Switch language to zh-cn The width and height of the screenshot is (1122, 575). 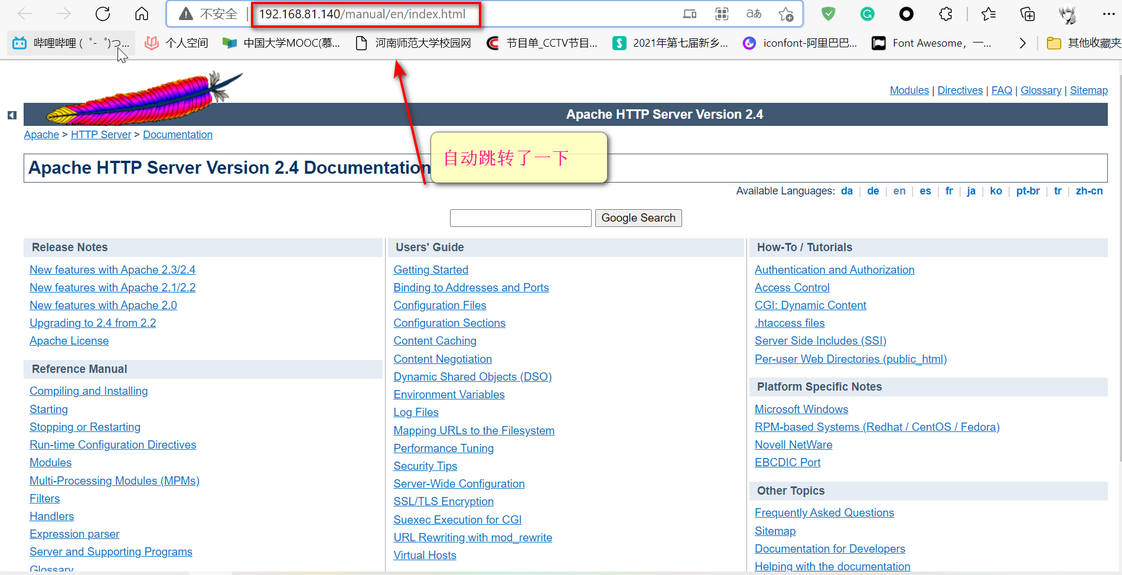pos(1089,191)
